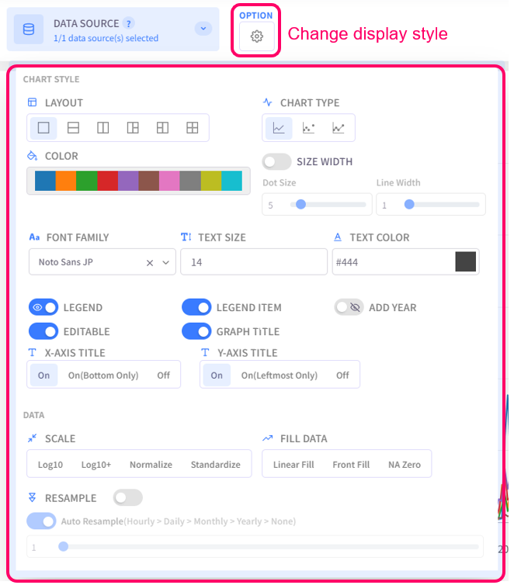Click the TEXT COLOR hex input
The image size is (514, 585).
(x=394, y=262)
